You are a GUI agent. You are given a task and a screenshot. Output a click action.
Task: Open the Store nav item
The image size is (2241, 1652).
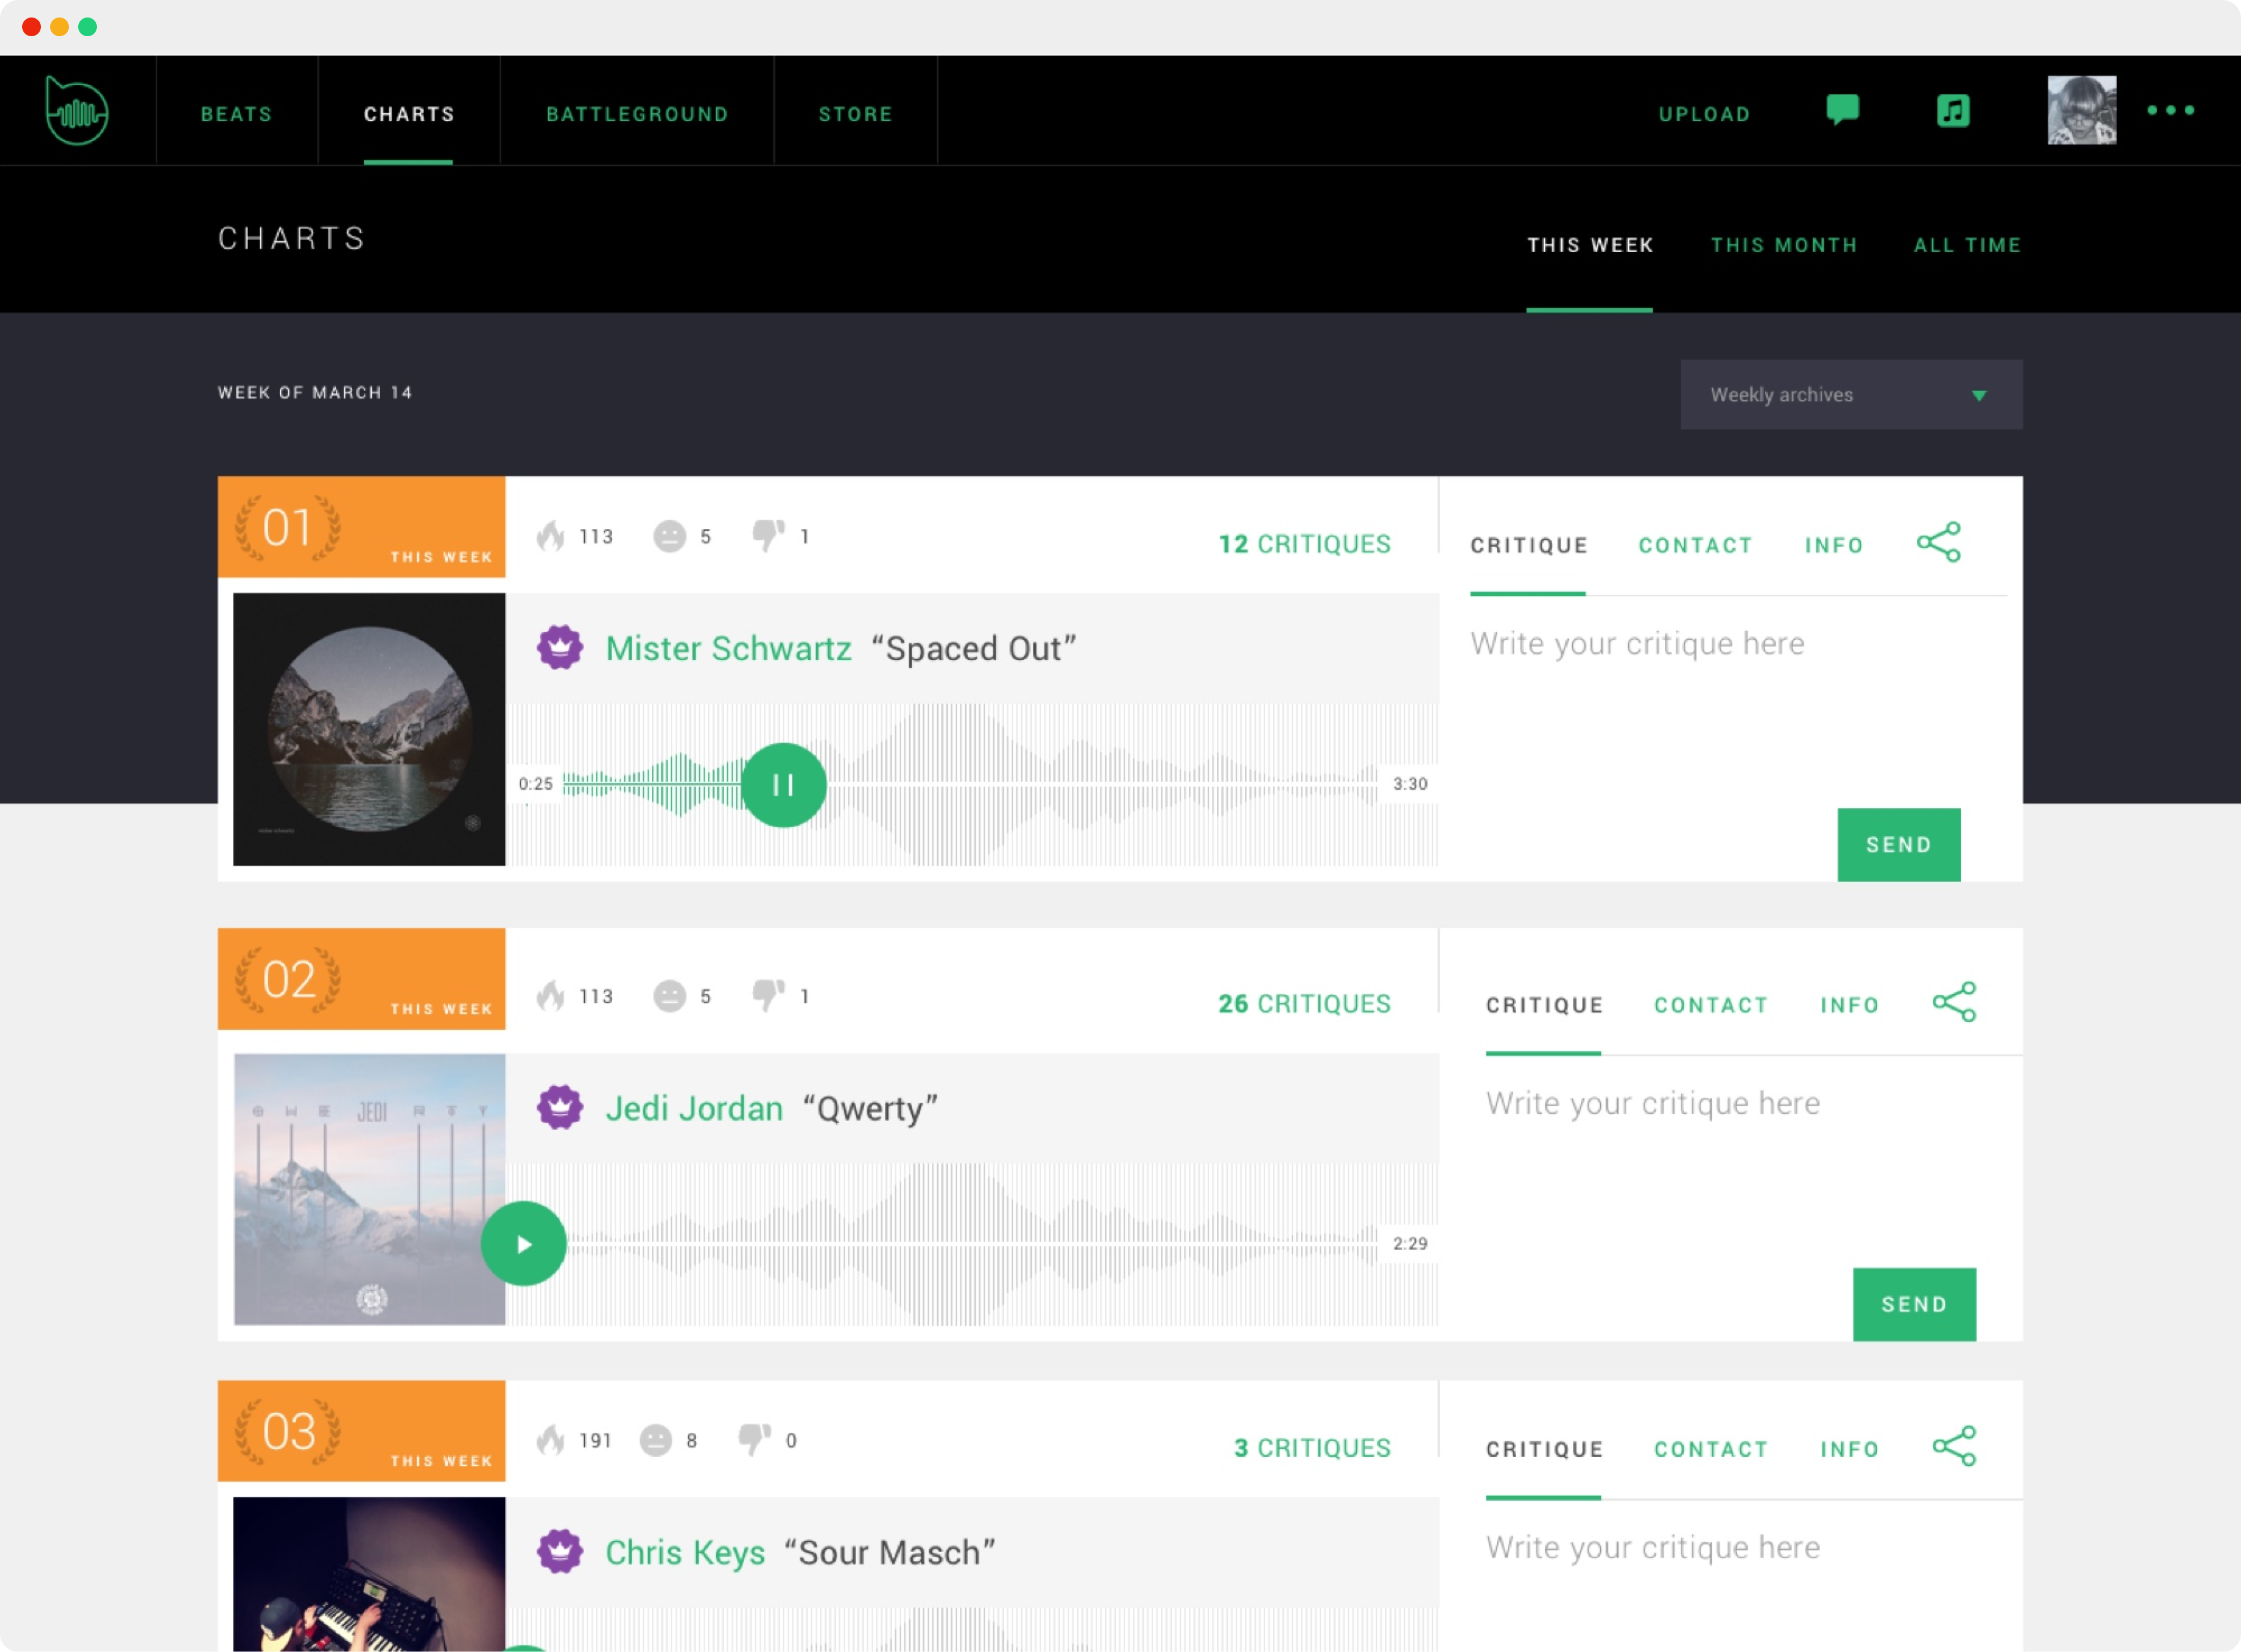click(x=856, y=114)
